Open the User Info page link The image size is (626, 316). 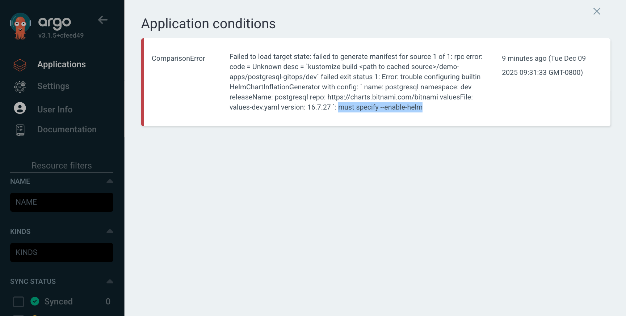point(55,110)
